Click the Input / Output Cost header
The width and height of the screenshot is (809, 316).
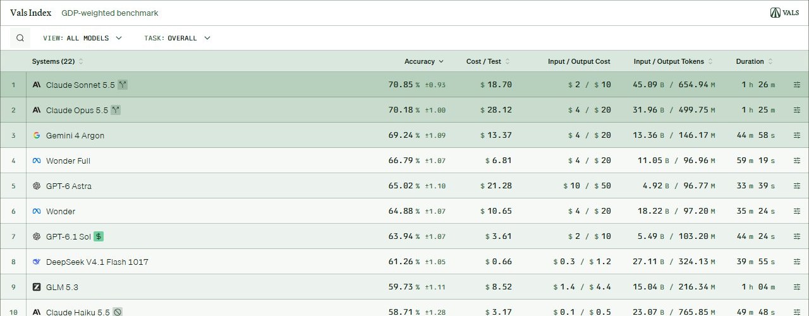[579, 61]
